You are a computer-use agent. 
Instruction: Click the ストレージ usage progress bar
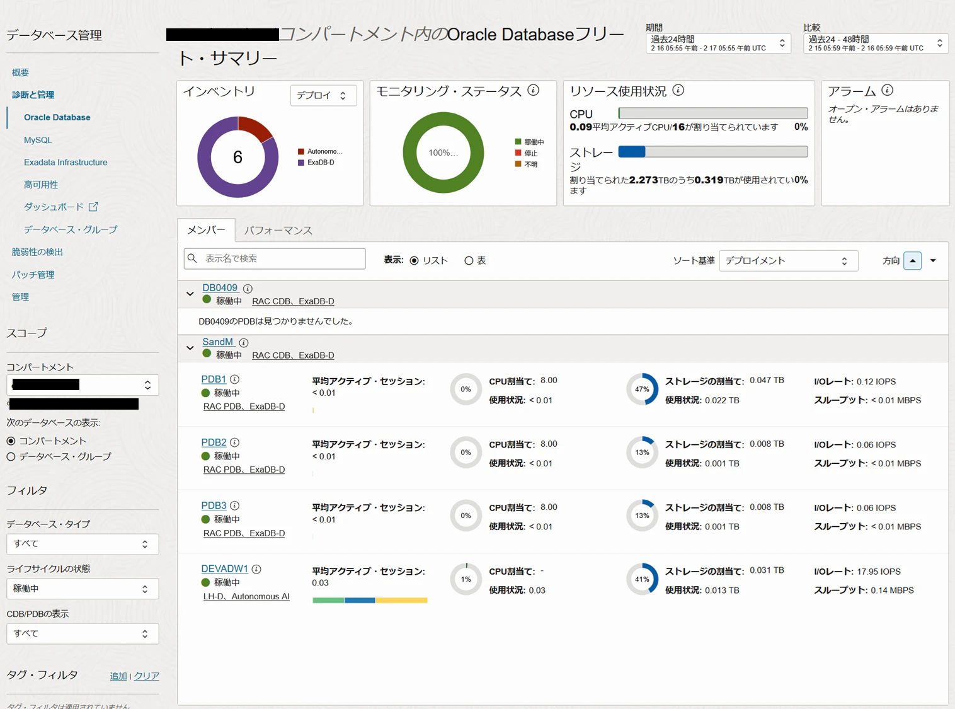[713, 152]
